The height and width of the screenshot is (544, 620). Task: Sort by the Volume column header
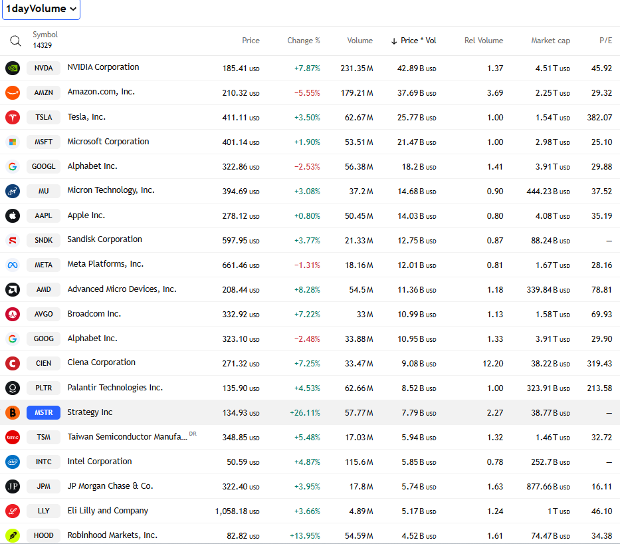(x=360, y=41)
